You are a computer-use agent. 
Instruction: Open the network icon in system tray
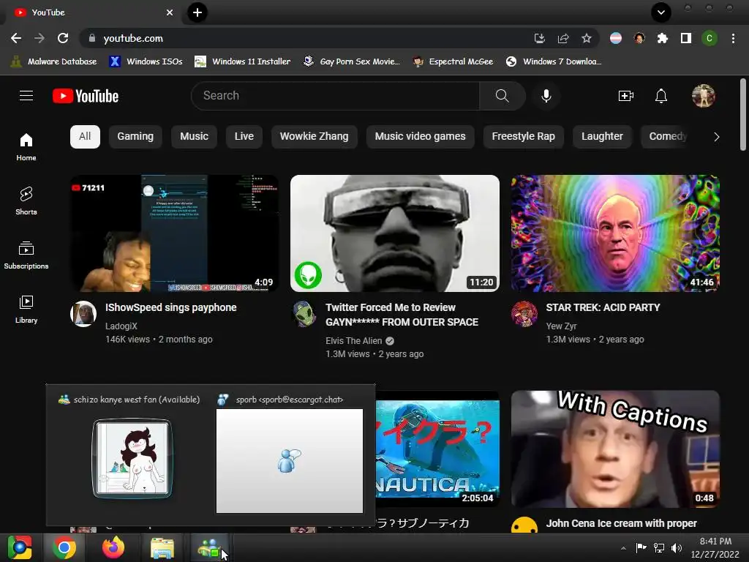659,548
